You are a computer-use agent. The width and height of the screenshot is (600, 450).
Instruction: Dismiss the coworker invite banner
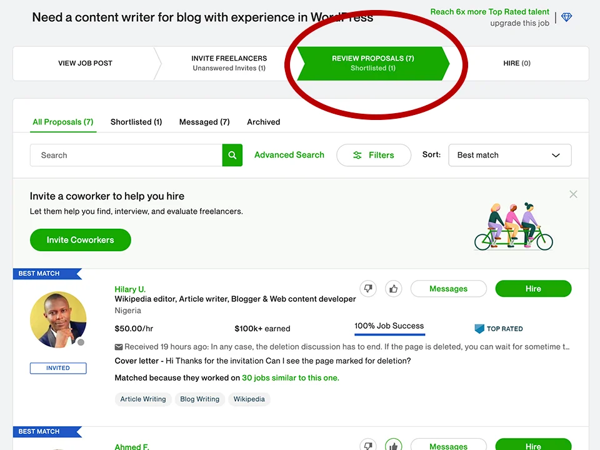point(573,194)
